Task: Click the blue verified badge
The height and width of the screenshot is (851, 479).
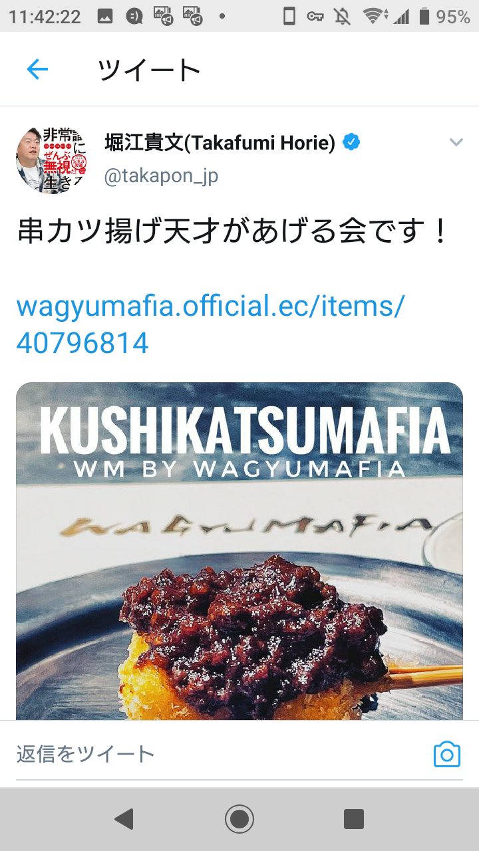Action: point(351,142)
